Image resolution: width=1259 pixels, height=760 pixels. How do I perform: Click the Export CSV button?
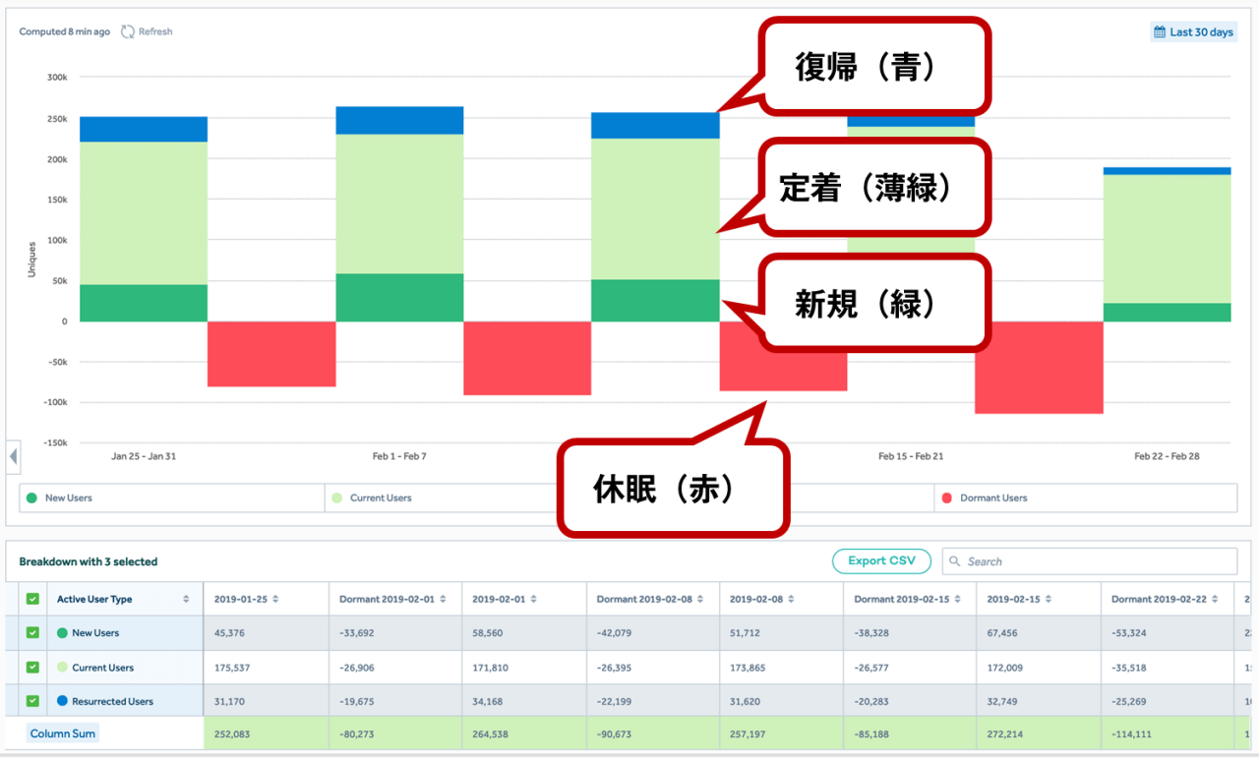[881, 561]
